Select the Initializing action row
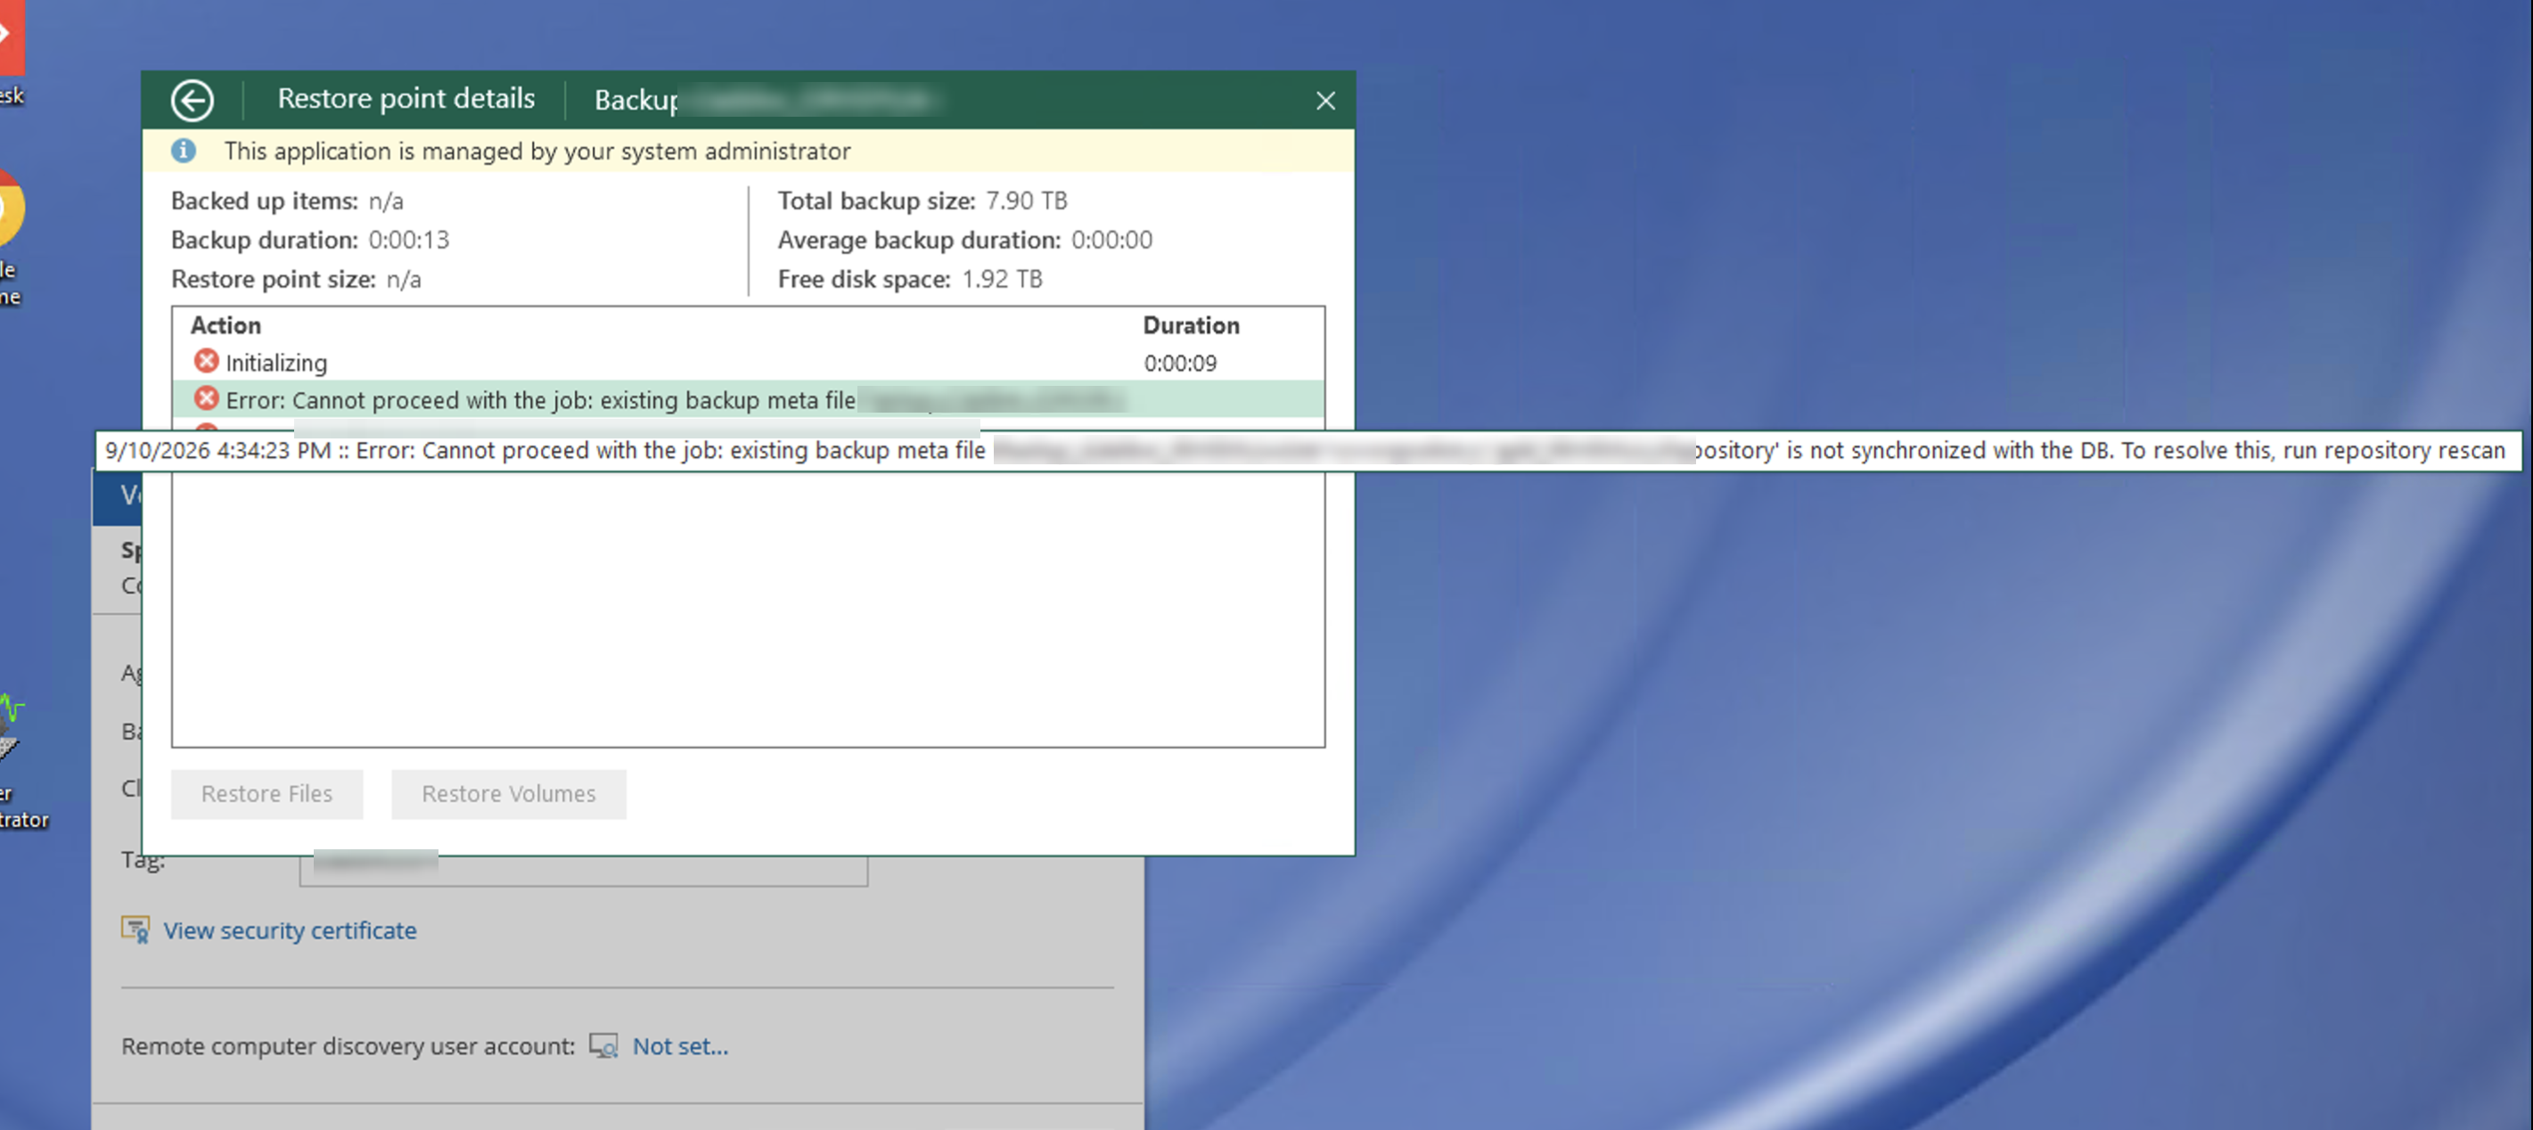Viewport: 2533px width, 1130px height. point(747,362)
